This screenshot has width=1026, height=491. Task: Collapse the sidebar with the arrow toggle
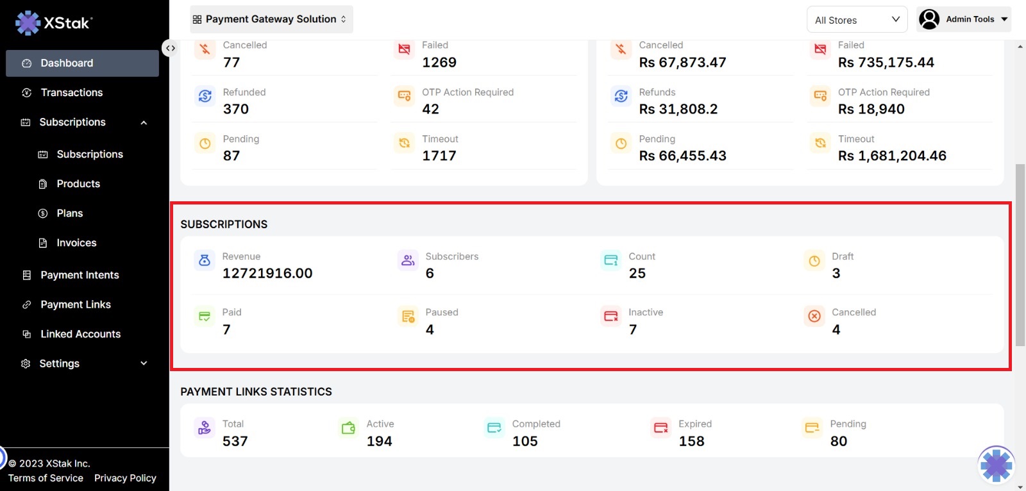click(x=170, y=48)
